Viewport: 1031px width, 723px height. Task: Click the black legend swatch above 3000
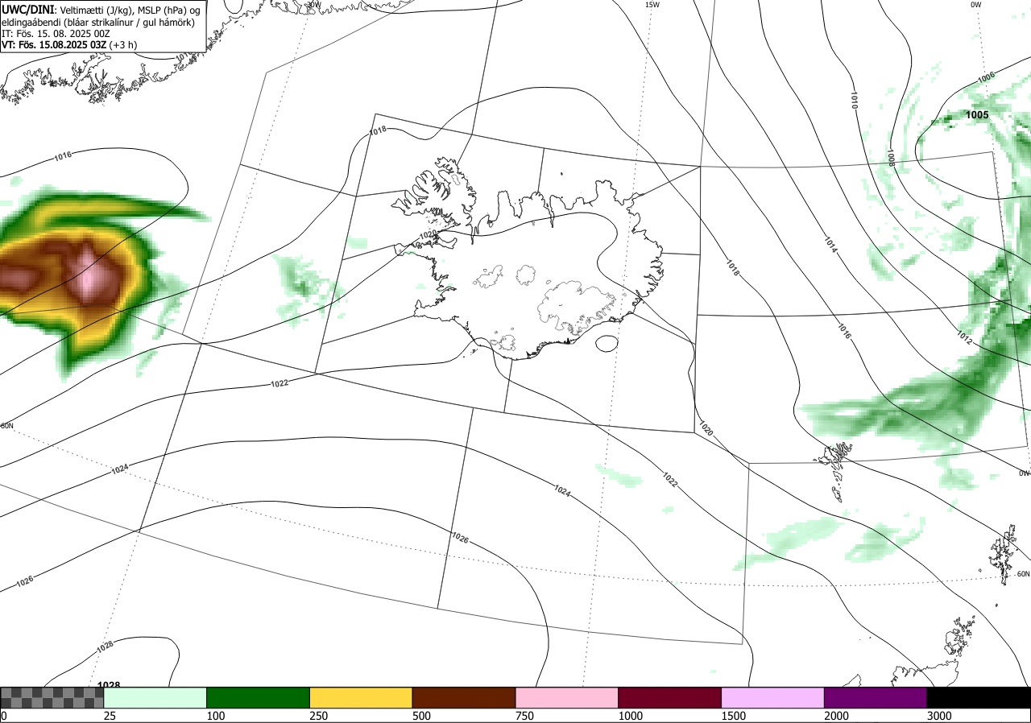click(979, 697)
